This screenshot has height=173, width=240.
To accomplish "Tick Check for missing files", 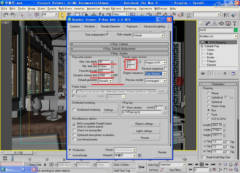I will point(74,130).
